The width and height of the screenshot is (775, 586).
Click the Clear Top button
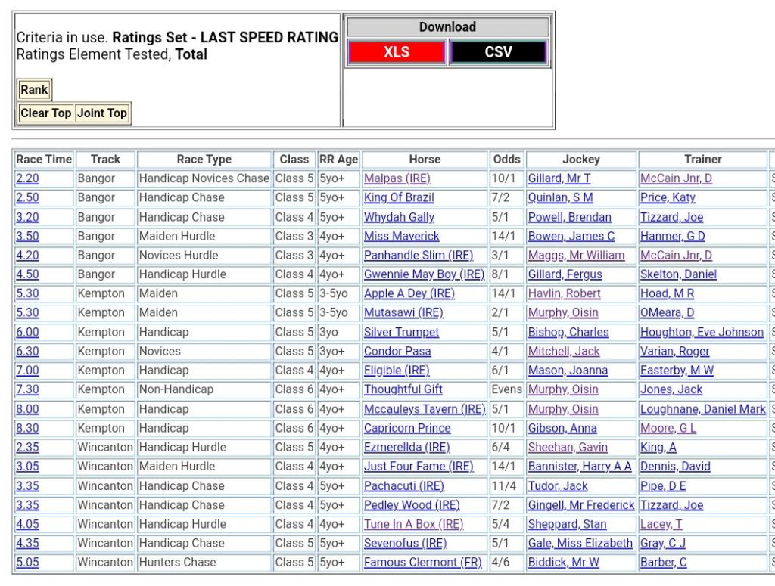point(45,113)
